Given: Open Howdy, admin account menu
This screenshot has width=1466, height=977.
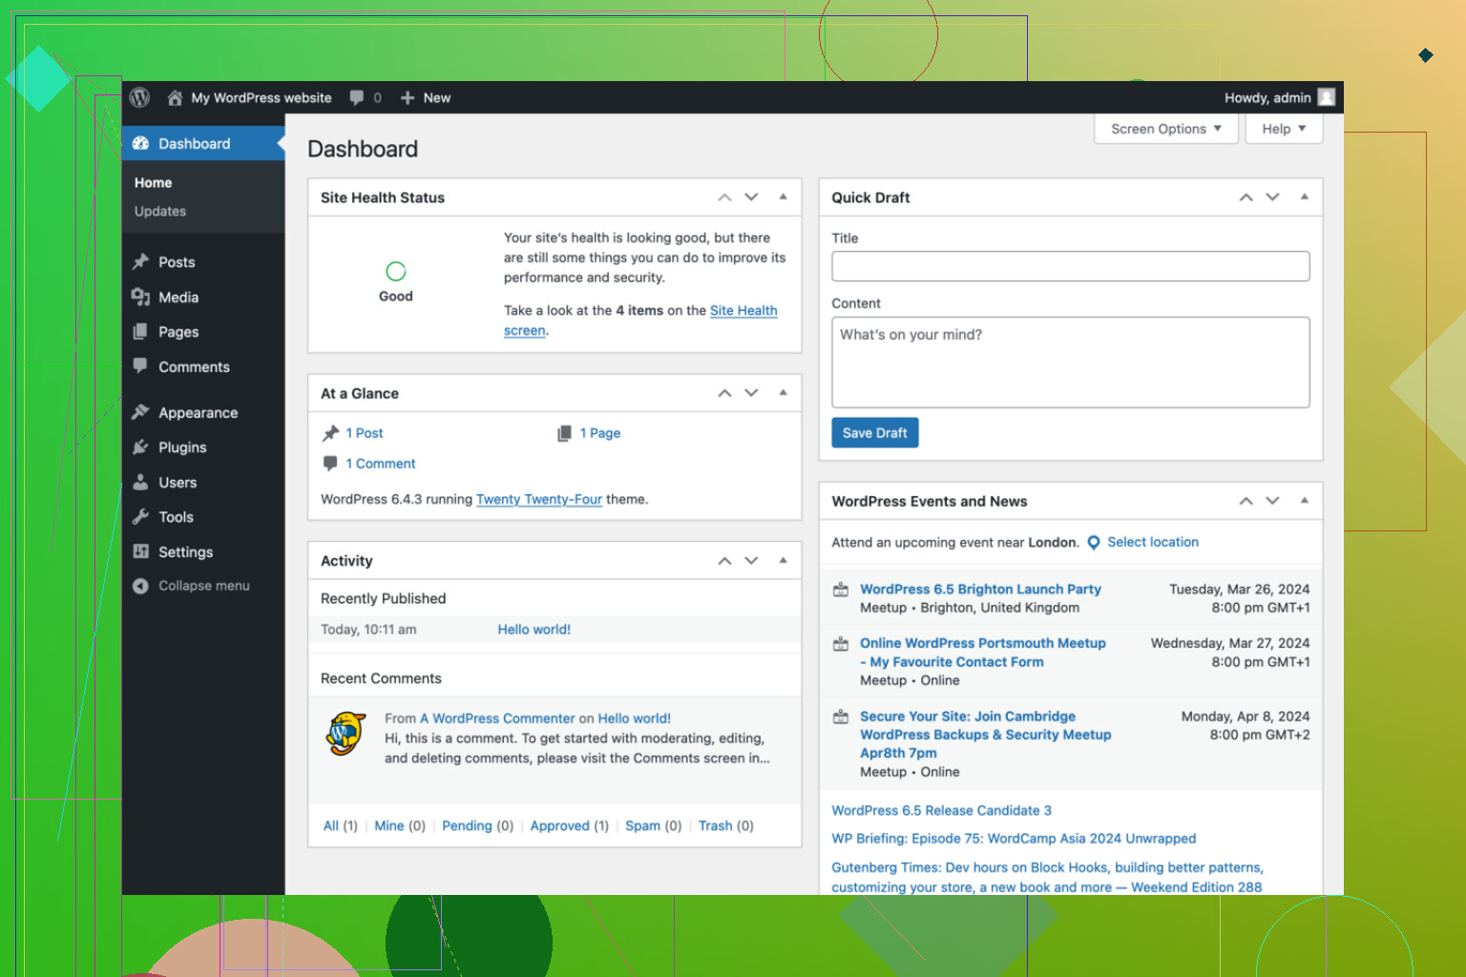Looking at the screenshot, I should click(x=1267, y=97).
